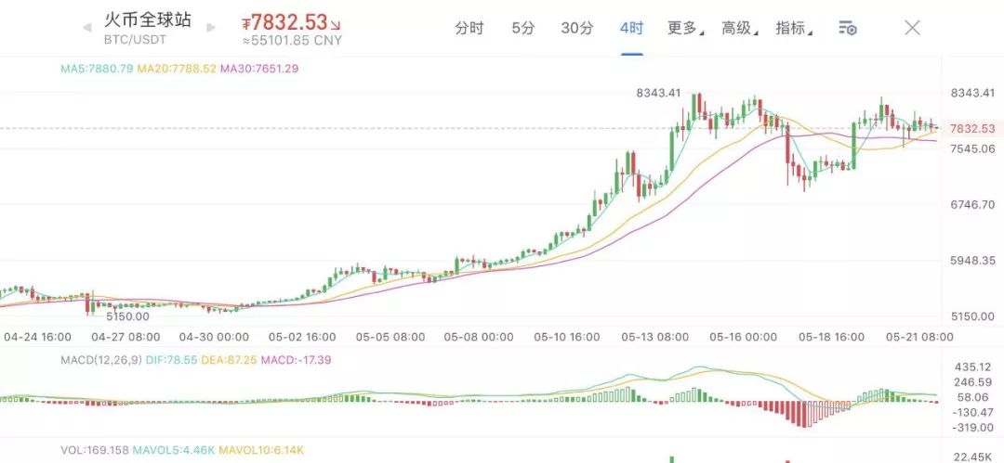The height and width of the screenshot is (463, 1004).
Task: Click the previous trading pair left arrow
Action: (x=87, y=28)
